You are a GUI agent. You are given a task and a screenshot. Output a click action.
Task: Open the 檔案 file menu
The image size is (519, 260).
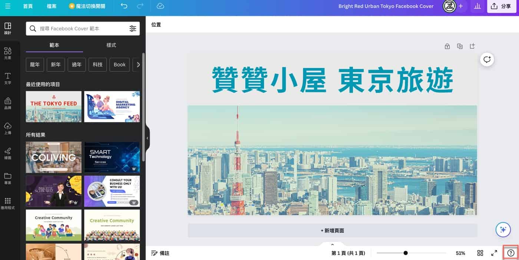coord(52,6)
